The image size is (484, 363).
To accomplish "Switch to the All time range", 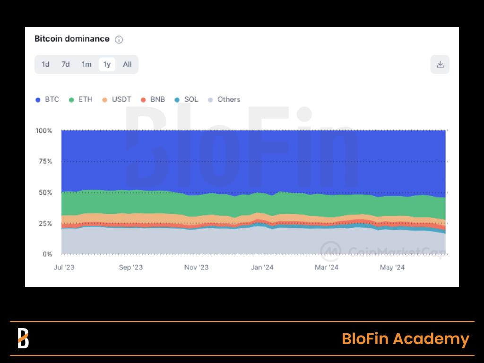I will tap(127, 64).
